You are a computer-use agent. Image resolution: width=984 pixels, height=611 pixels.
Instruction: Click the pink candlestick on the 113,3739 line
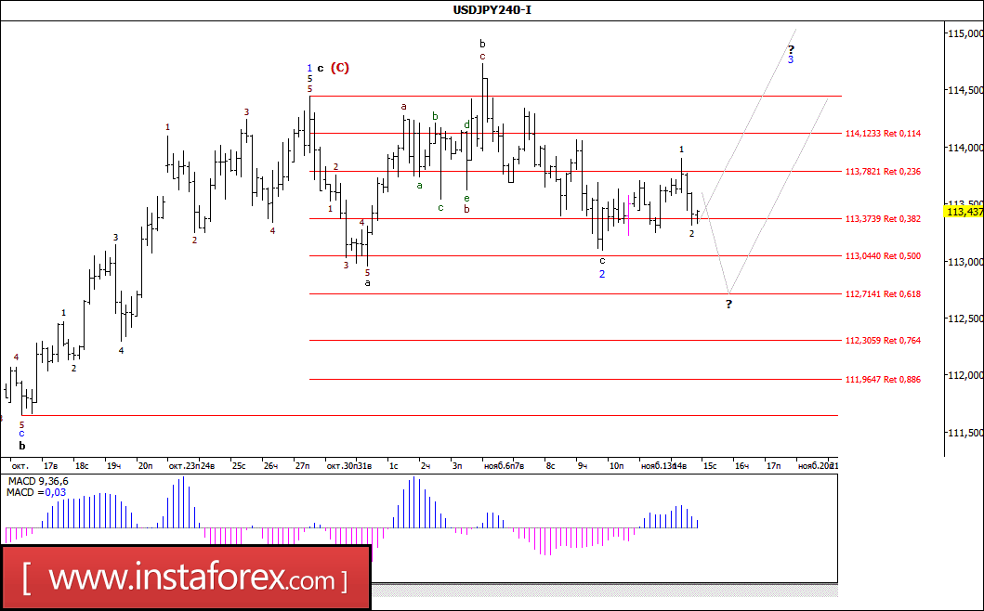pos(628,215)
